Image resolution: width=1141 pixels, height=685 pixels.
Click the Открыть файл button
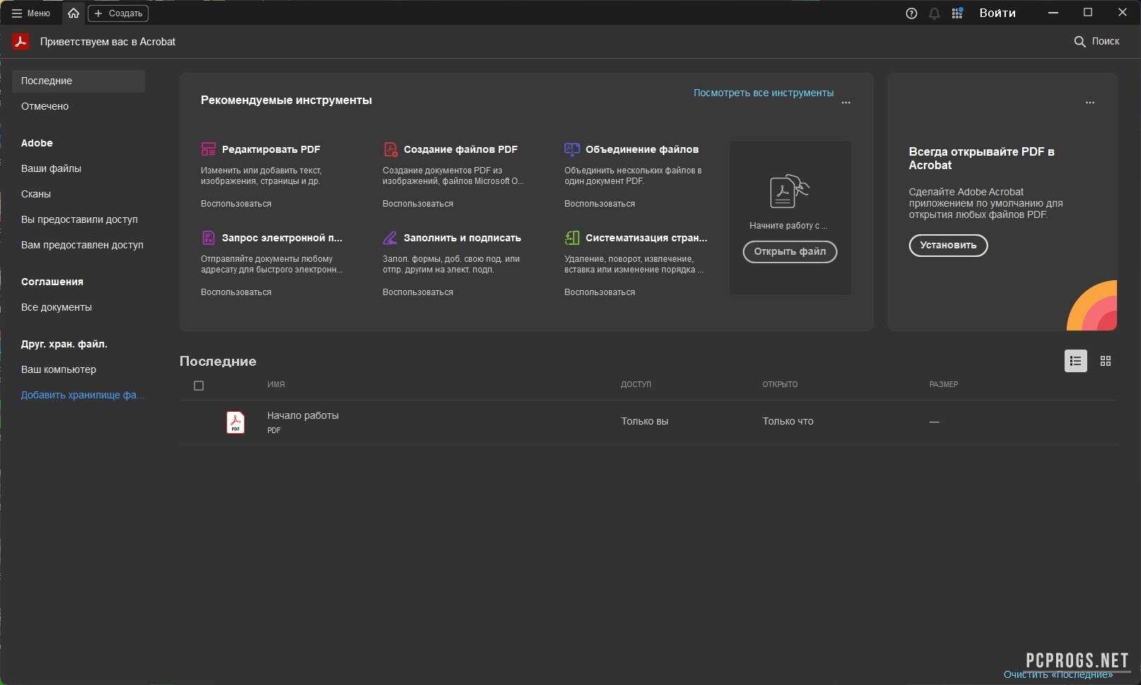(x=789, y=252)
